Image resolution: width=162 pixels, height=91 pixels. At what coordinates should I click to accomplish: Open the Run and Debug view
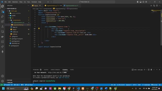3,16
